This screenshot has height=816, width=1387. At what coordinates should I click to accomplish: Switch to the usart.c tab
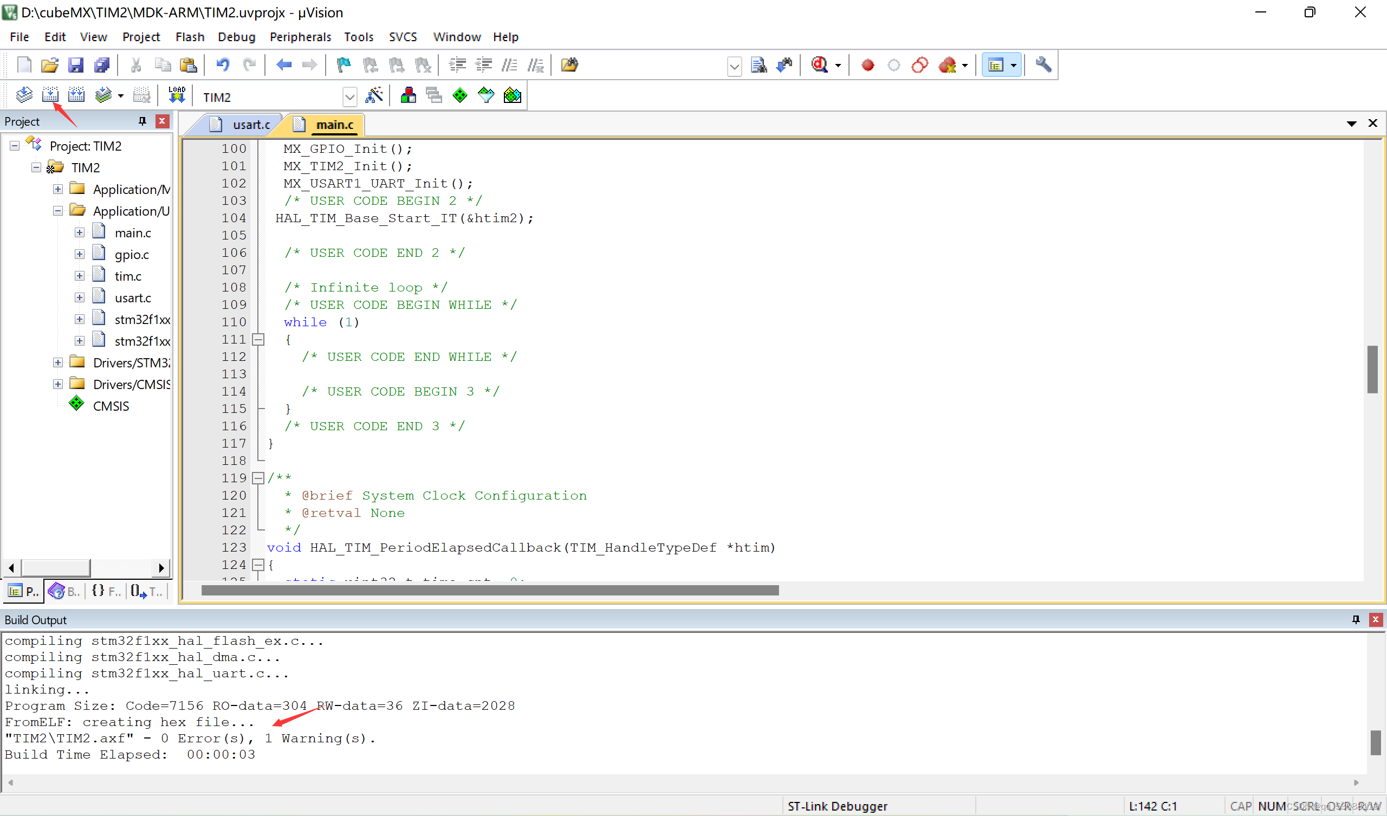251,125
